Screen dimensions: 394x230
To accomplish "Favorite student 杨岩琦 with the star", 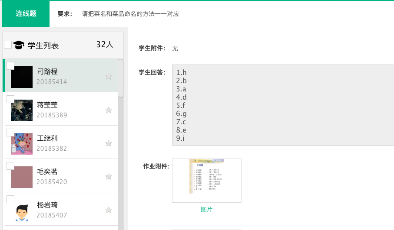I will (x=109, y=210).
